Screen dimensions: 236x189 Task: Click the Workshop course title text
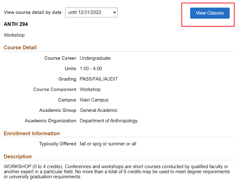click(14, 35)
